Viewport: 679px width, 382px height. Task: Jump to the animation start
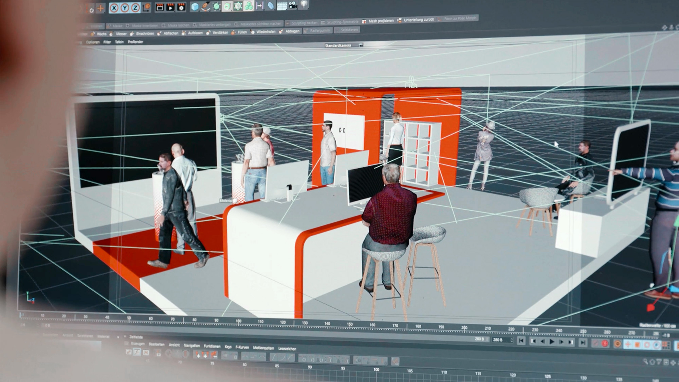521,341
